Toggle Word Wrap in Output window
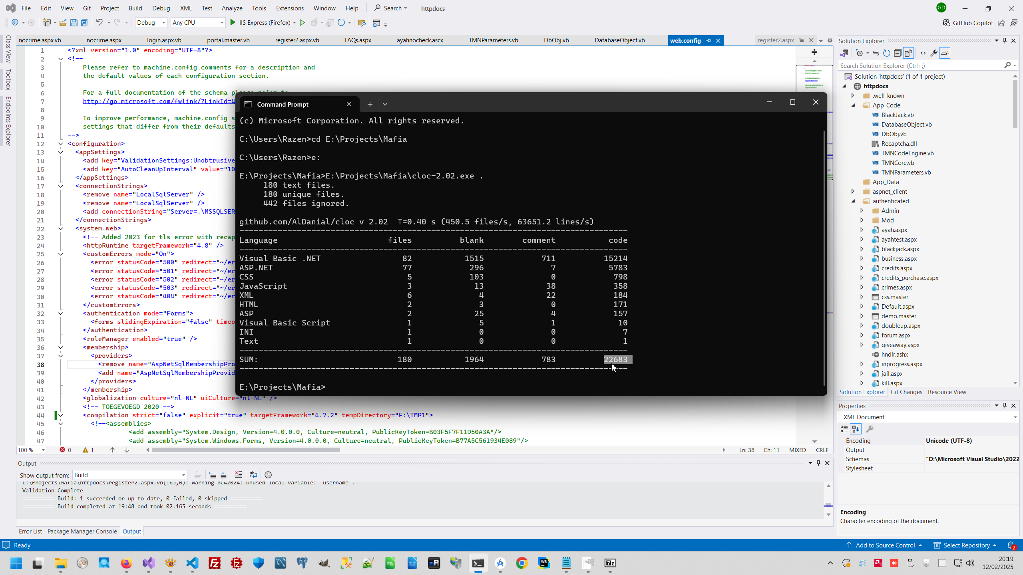Image resolution: width=1023 pixels, height=575 pixels. [253, 475]
